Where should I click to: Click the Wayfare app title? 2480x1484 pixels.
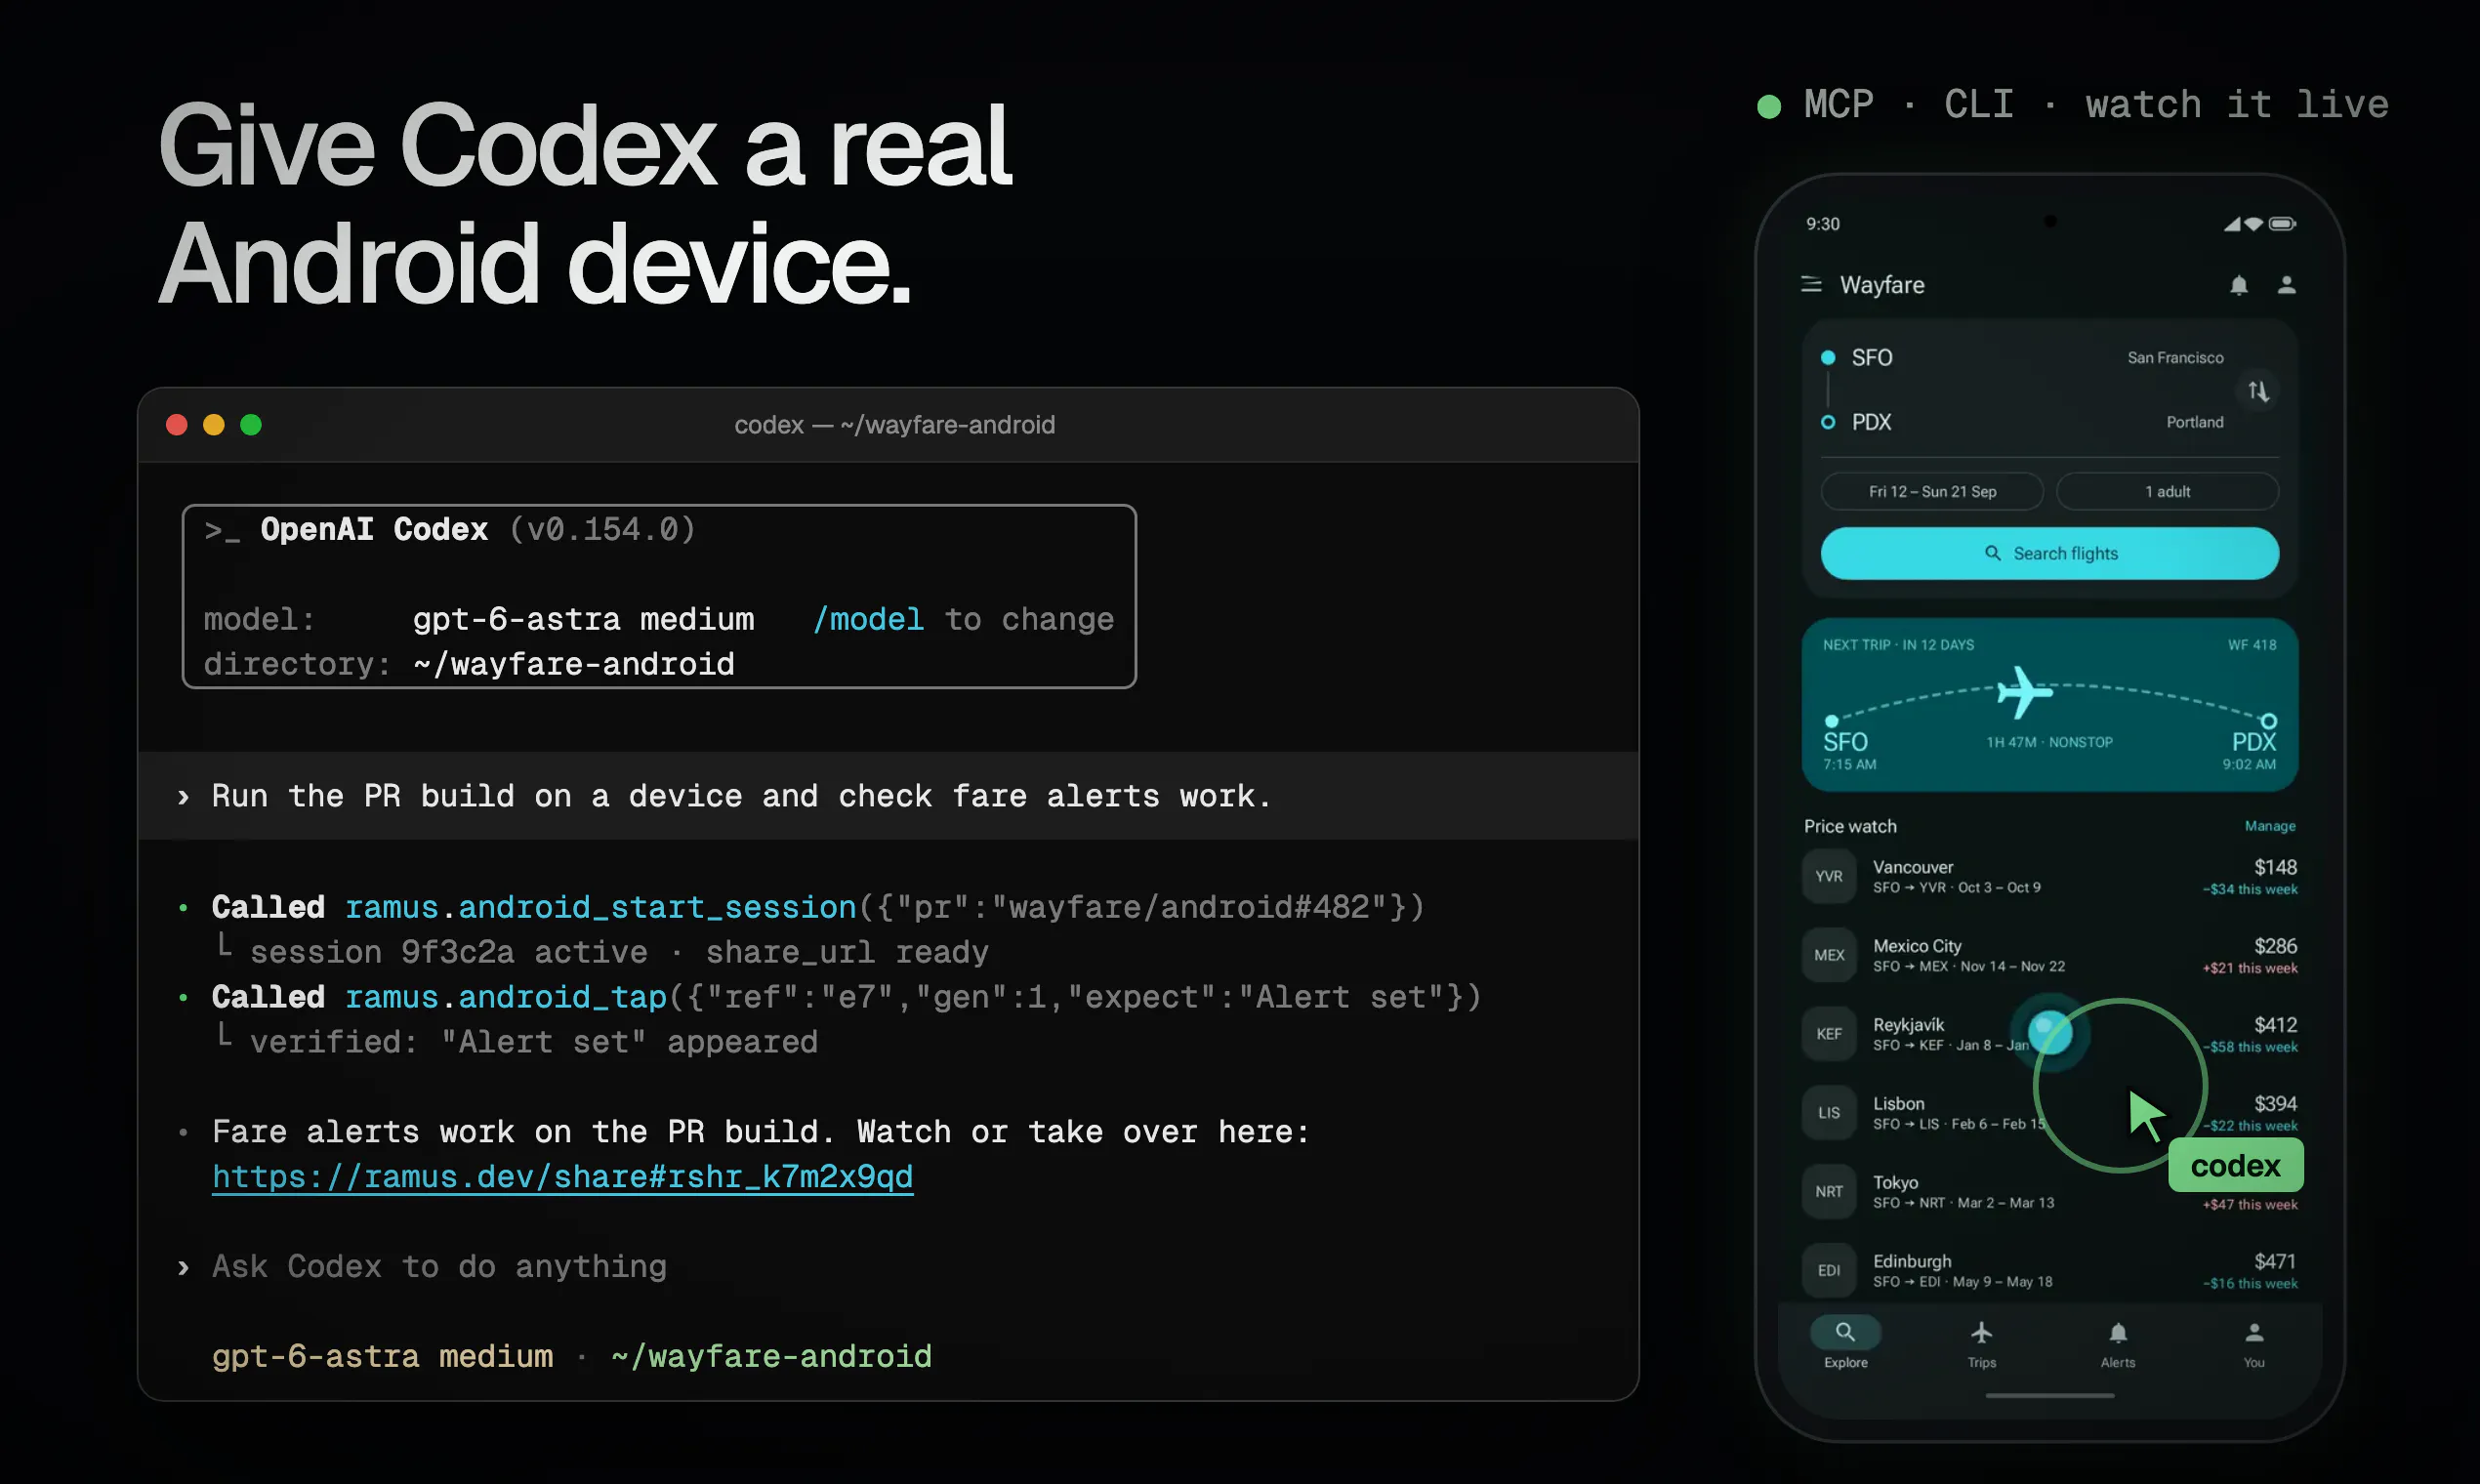point(1882,285)
